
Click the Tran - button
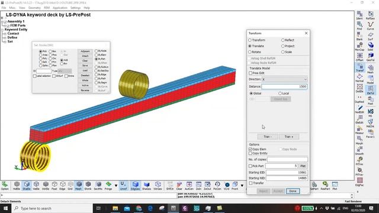point(267,137)
